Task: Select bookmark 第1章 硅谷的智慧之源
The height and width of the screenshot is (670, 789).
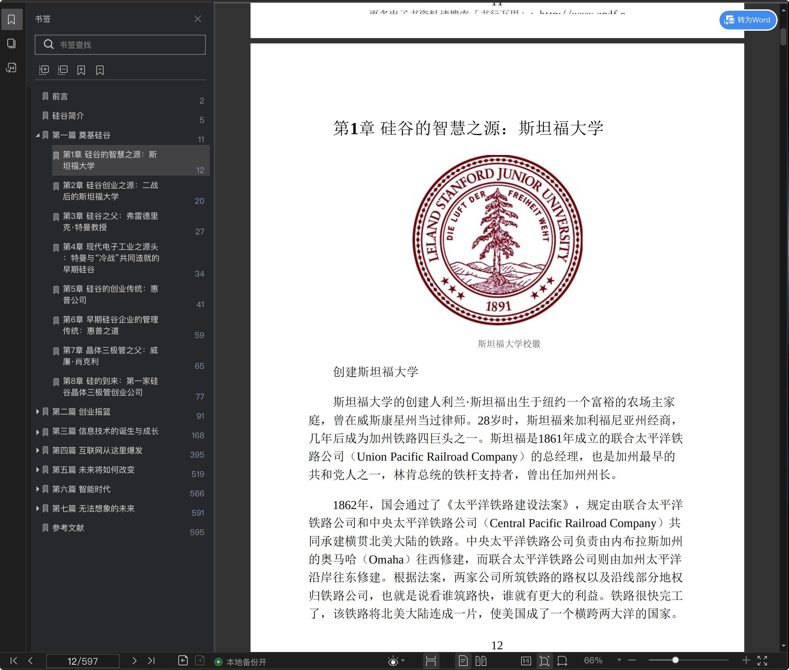Action: click(131, 160)
